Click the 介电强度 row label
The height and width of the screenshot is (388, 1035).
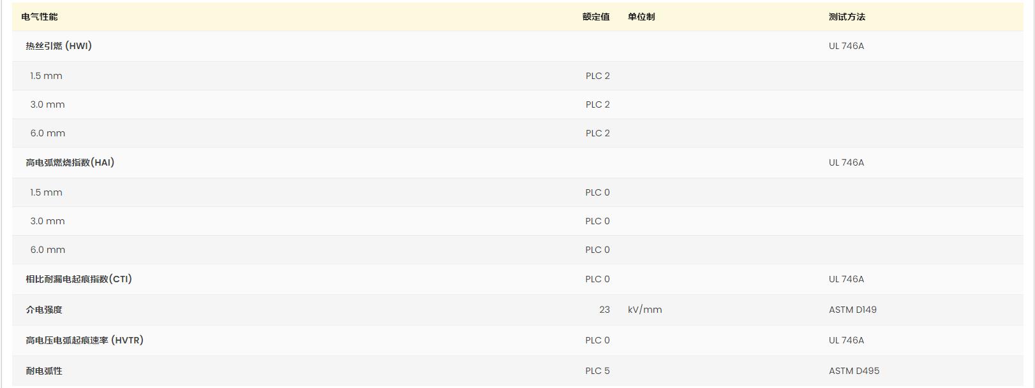point(44,310)
